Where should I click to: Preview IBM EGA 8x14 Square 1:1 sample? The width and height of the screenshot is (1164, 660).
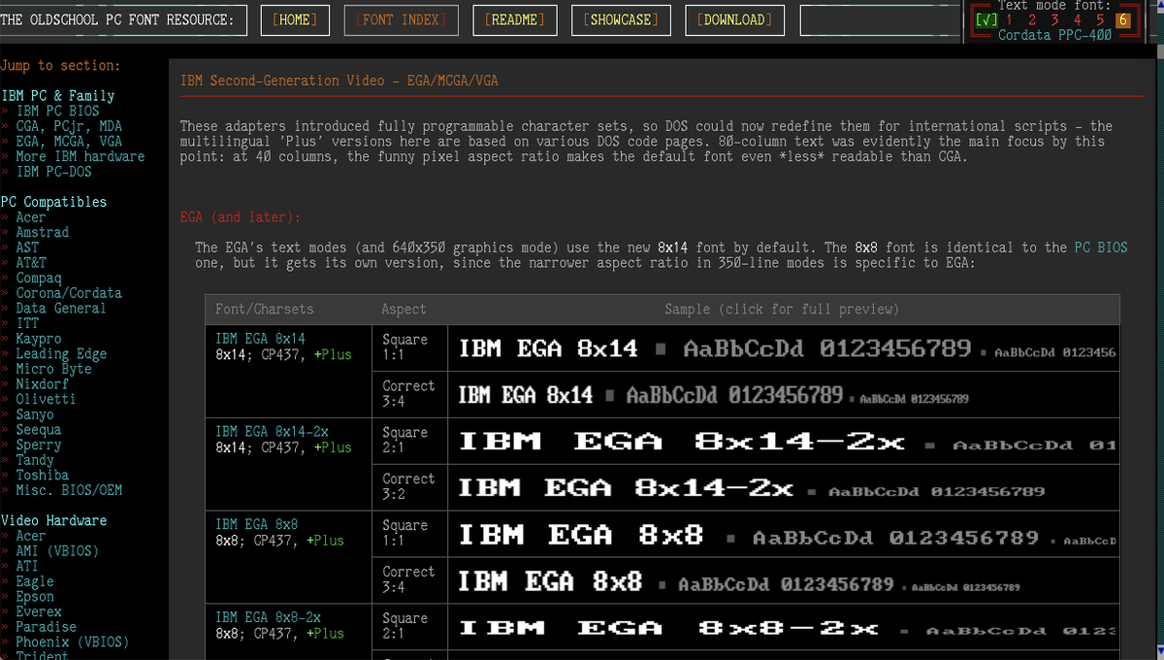coord(784,347)
